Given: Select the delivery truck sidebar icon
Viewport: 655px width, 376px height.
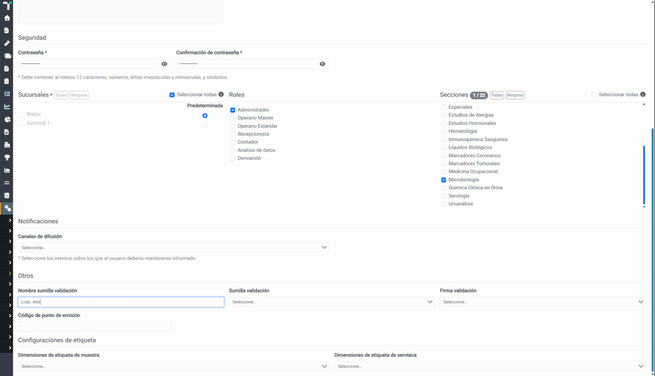Looking at the screenshot, I should point(7,56).
